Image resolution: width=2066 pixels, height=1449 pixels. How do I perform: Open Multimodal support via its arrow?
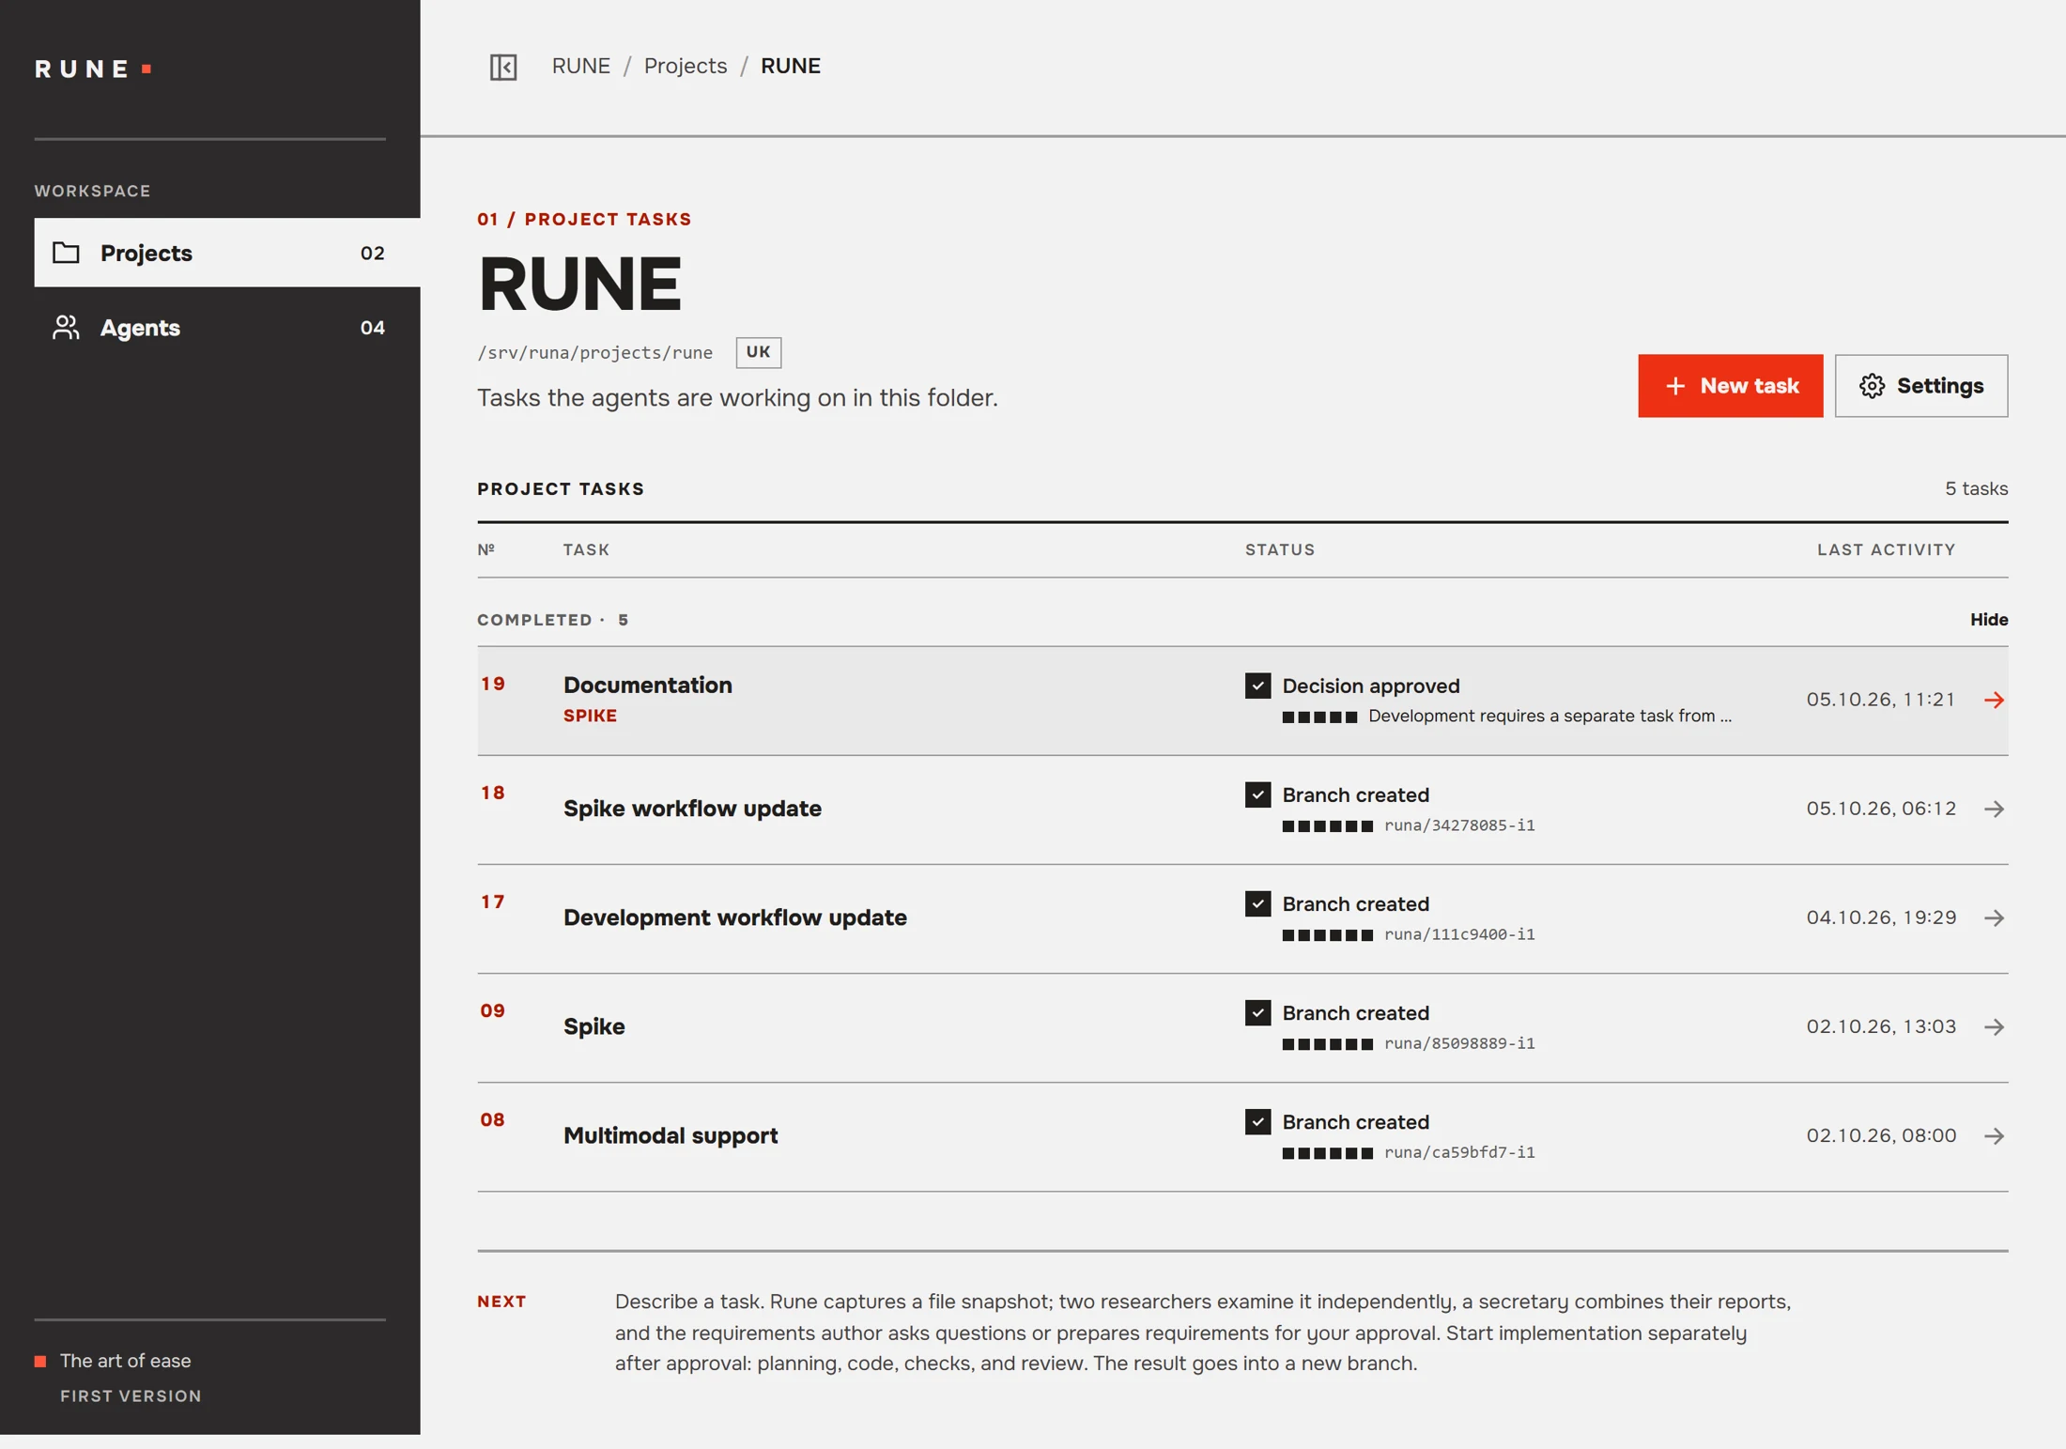(x=1994, y=1135)
